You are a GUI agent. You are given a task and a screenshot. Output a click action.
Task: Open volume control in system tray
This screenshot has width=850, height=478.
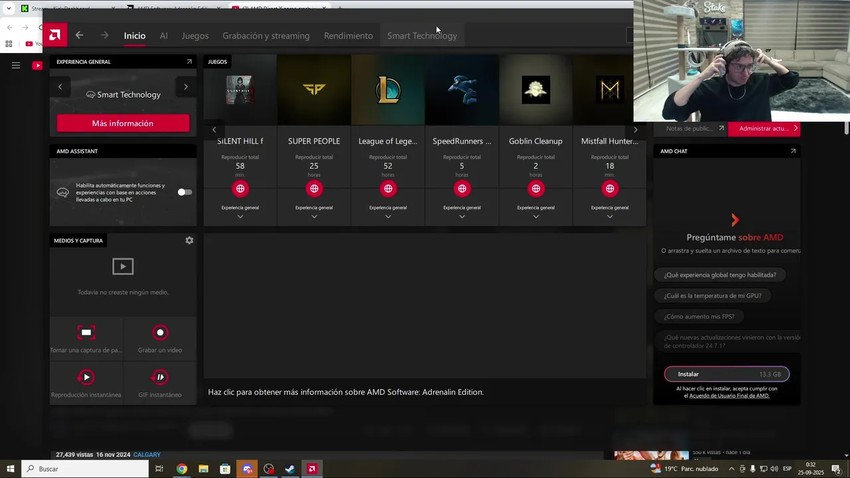[x=774, y=469]
